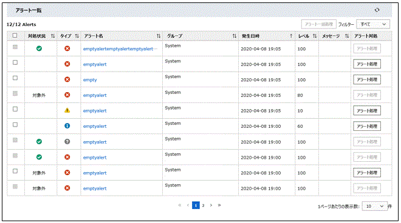Open the rows-per-page dropdown showing 10
The width and height of the screenshot is (401, 223).
(375, 206)
